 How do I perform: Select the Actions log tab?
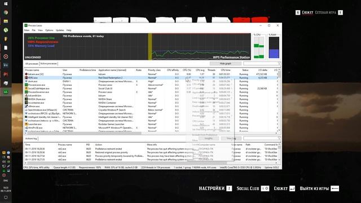pyautogui.click(x=31, y=139)
